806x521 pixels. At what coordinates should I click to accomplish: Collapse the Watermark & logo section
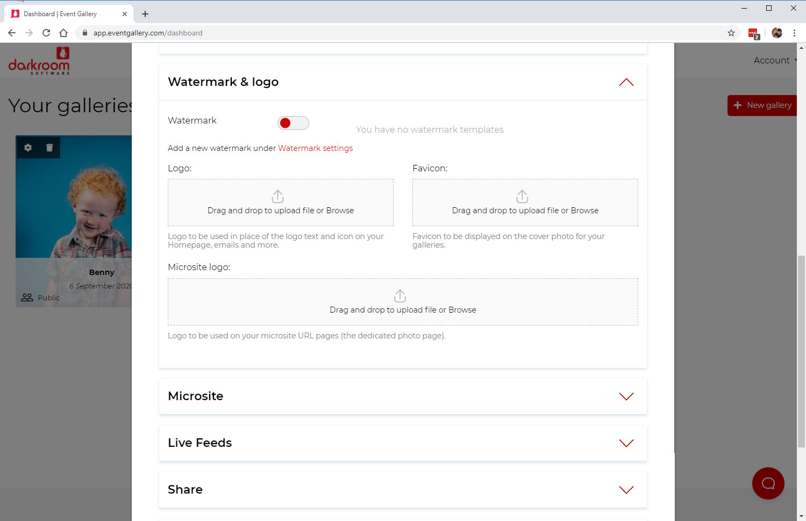[x=626, y=82]
